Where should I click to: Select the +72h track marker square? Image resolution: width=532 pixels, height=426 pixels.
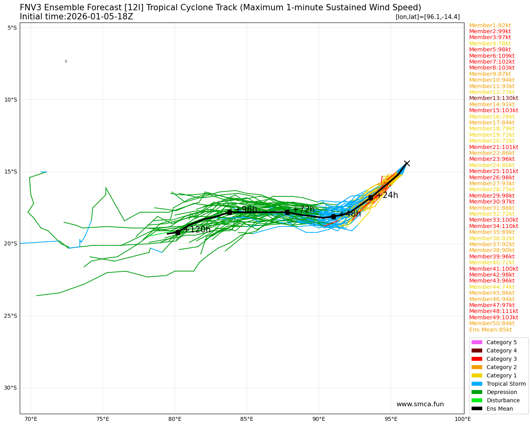click(287, 212)
